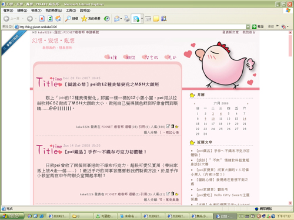Screen dimensions: 294x220
Task: Click the '發表新文章' link at top right
Action: tap(230, 32)
